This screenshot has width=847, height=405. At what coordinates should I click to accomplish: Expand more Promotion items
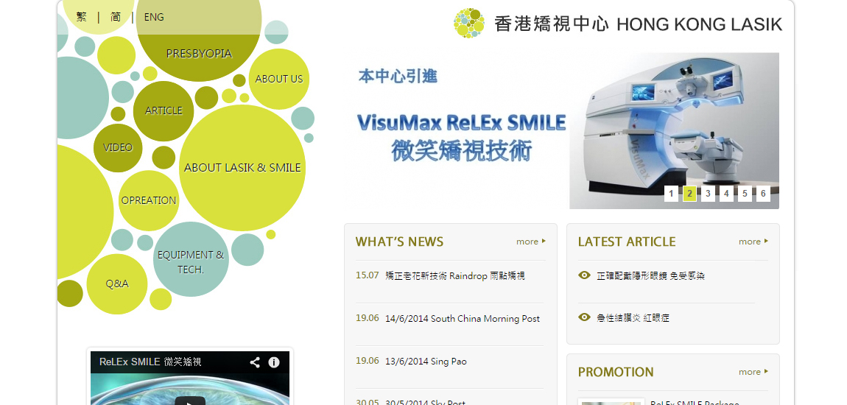pyautogui.click(x=753, y=372)
